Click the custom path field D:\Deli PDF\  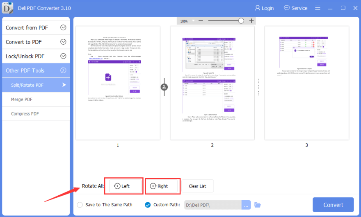[x=213, y=205]
